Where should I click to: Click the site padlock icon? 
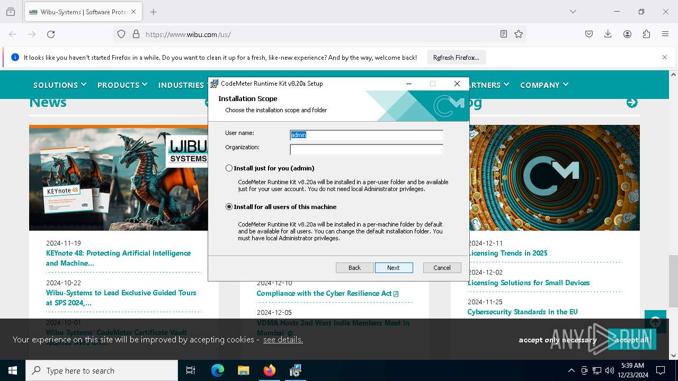click(x=136, y=34)
